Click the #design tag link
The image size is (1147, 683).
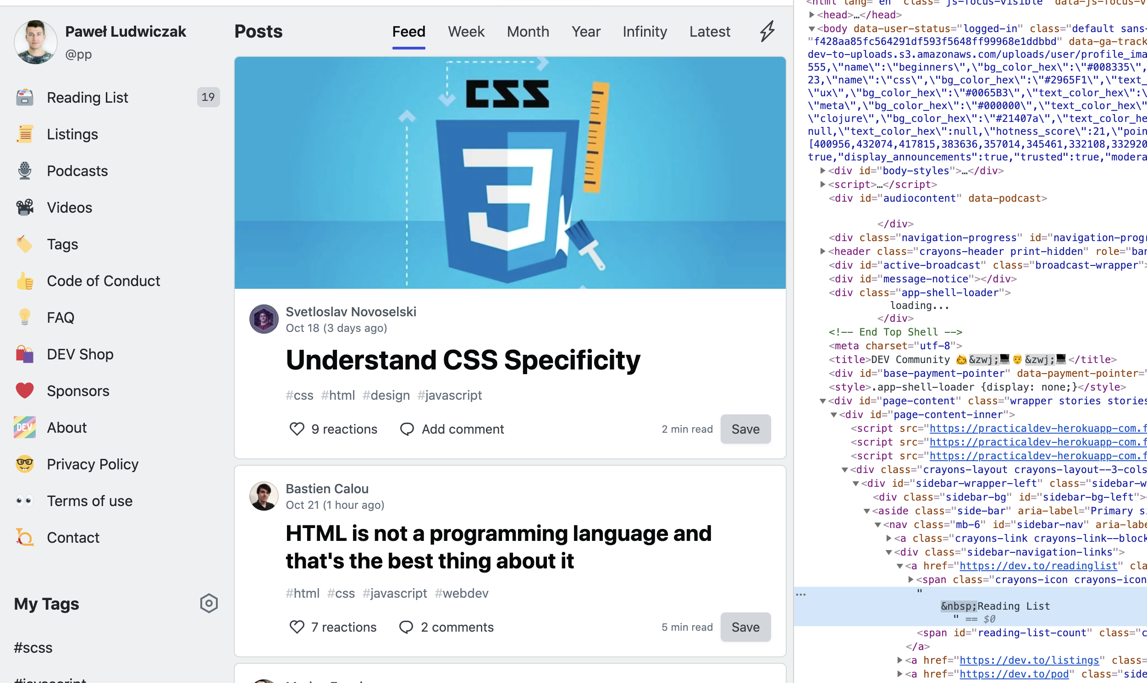(x=386, y=395)
